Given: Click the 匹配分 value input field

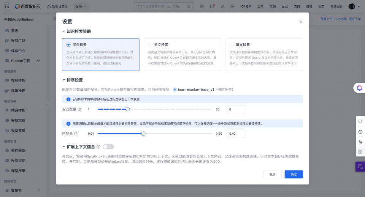Looking at the screenshot, I should (236, 134).
